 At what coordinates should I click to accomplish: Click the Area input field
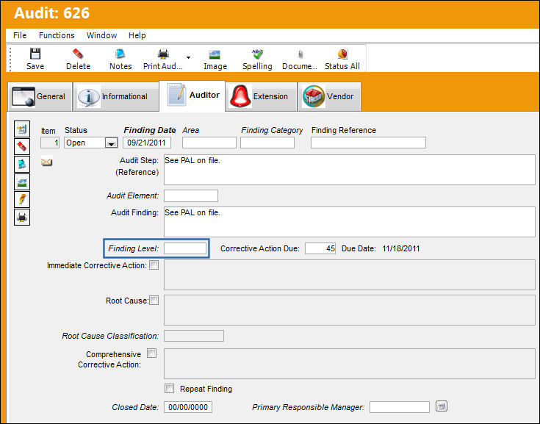tap(209, 143)
